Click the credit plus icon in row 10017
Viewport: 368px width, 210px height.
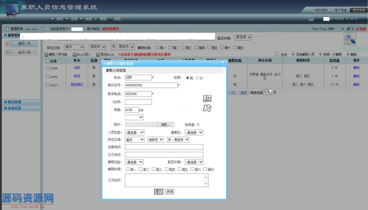click(x=337, y=85)
